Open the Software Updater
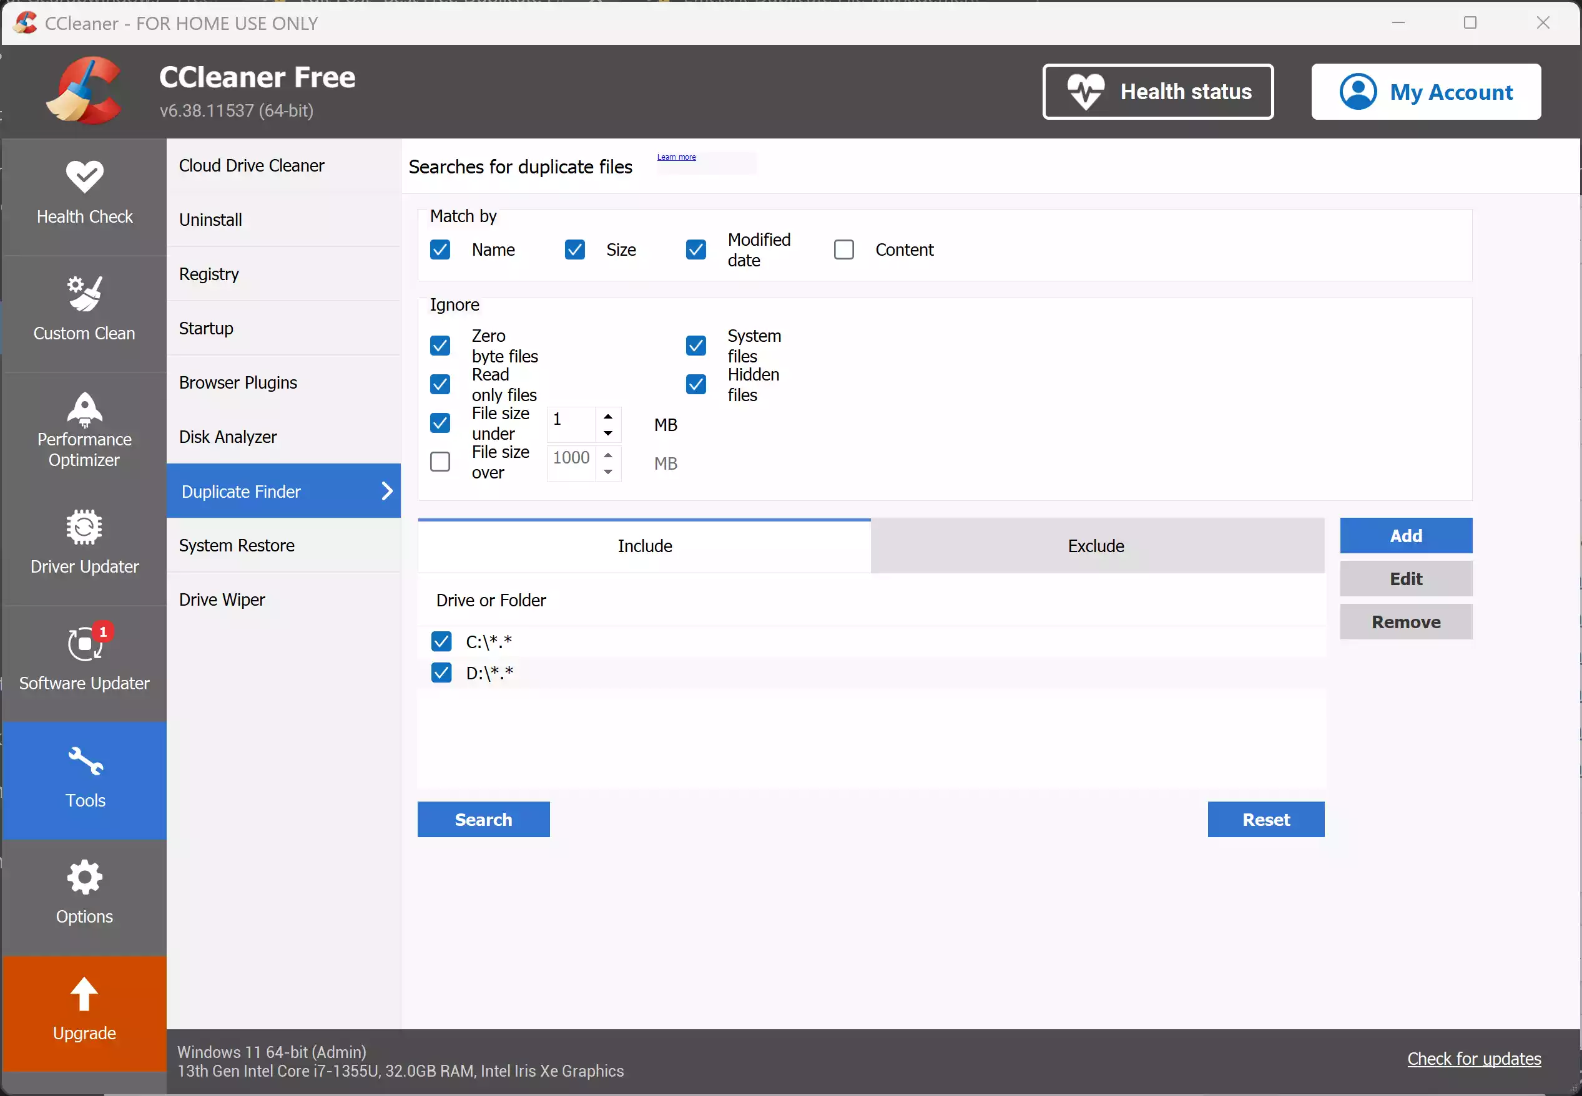1582x1096 pixels. tap(84, 659)
